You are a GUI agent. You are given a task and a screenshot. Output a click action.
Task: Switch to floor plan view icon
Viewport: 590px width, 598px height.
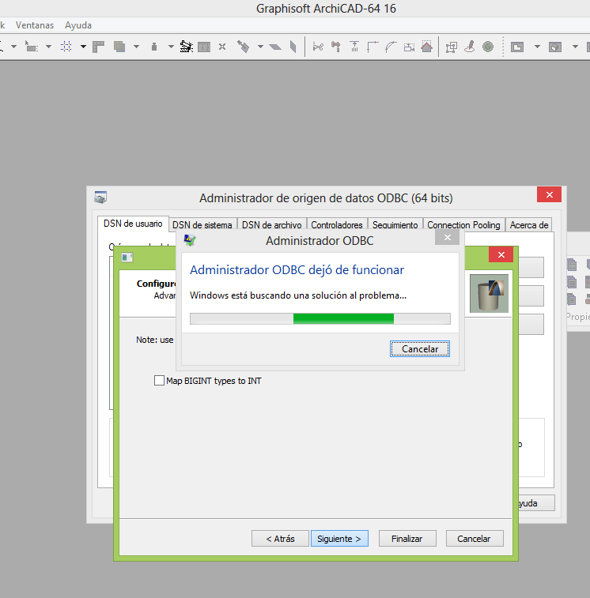[517, 47]
